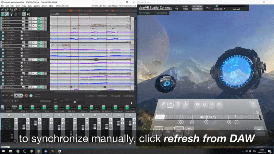Click the list lines icon in dearVR panel
The height and width of the screenshot is (154, 274).
178,131
